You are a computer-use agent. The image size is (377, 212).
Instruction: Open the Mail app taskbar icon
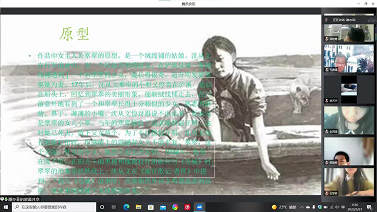point(163,207)
